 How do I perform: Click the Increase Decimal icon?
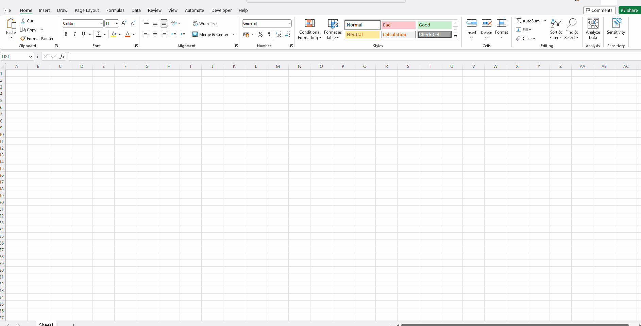(279, 34)
